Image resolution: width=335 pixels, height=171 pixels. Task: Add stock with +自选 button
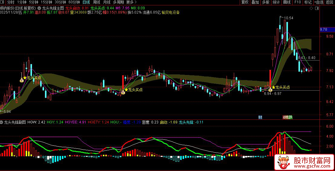click(x=319, y=2)
